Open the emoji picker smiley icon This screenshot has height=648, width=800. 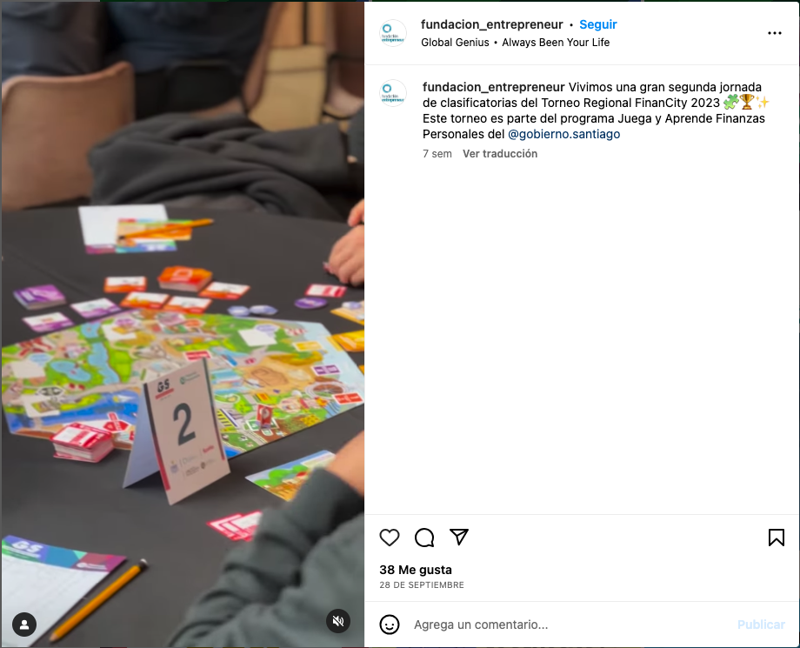point(390,625)
